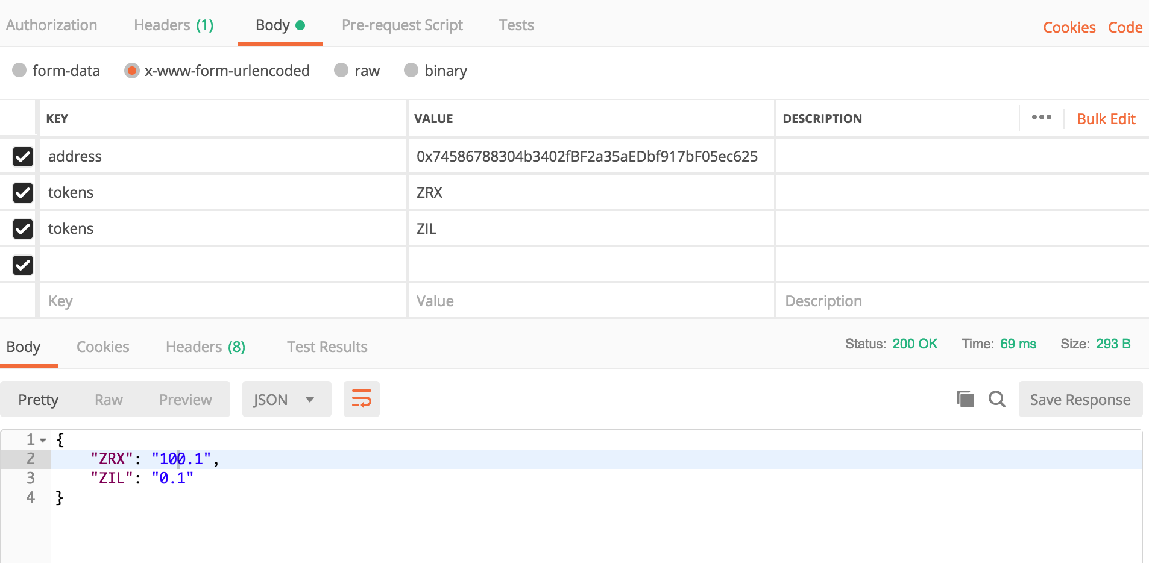Open the JSON format dropdown
The height and width of the screenshot is (563, 1149).
click(x=286, y=398)
